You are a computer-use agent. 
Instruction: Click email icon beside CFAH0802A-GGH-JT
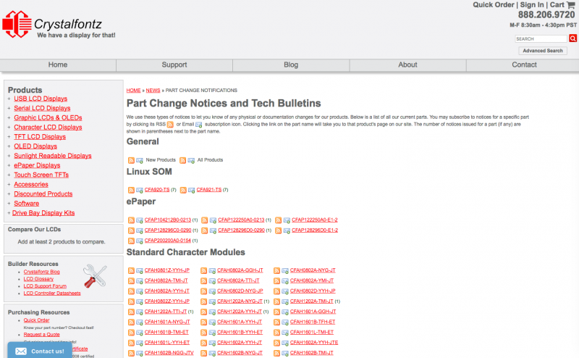[x=212, y=271]
